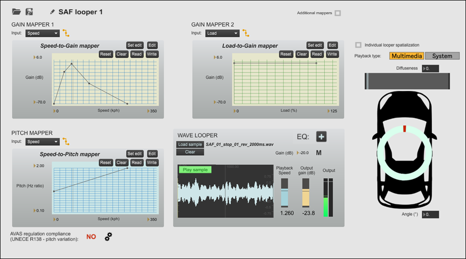Click the Playback Speed slider
Image resolution: width=466 pixels, height=259 pixels.
coord(285,193)
